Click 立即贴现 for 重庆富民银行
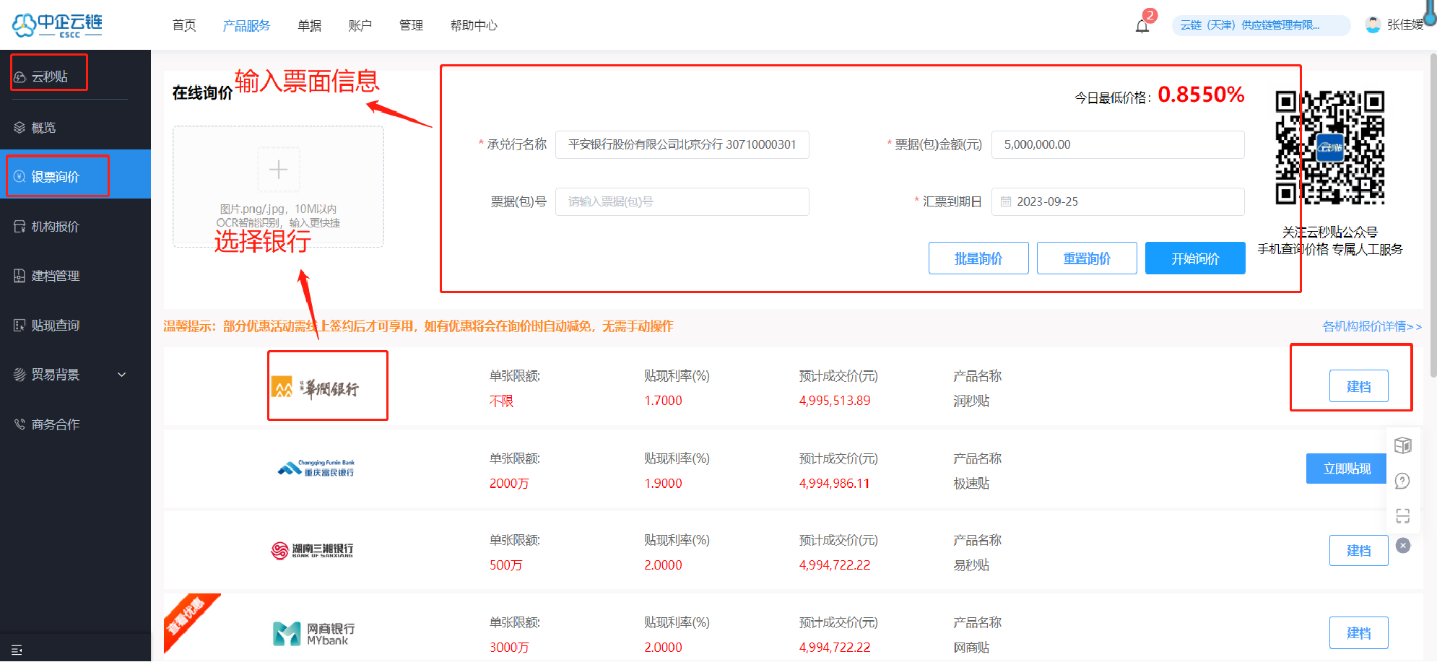 click(1346, 469)
